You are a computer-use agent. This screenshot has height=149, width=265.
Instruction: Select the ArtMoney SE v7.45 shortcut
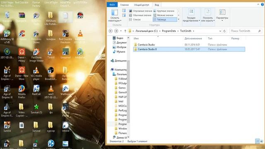click(x=7, y=37)
